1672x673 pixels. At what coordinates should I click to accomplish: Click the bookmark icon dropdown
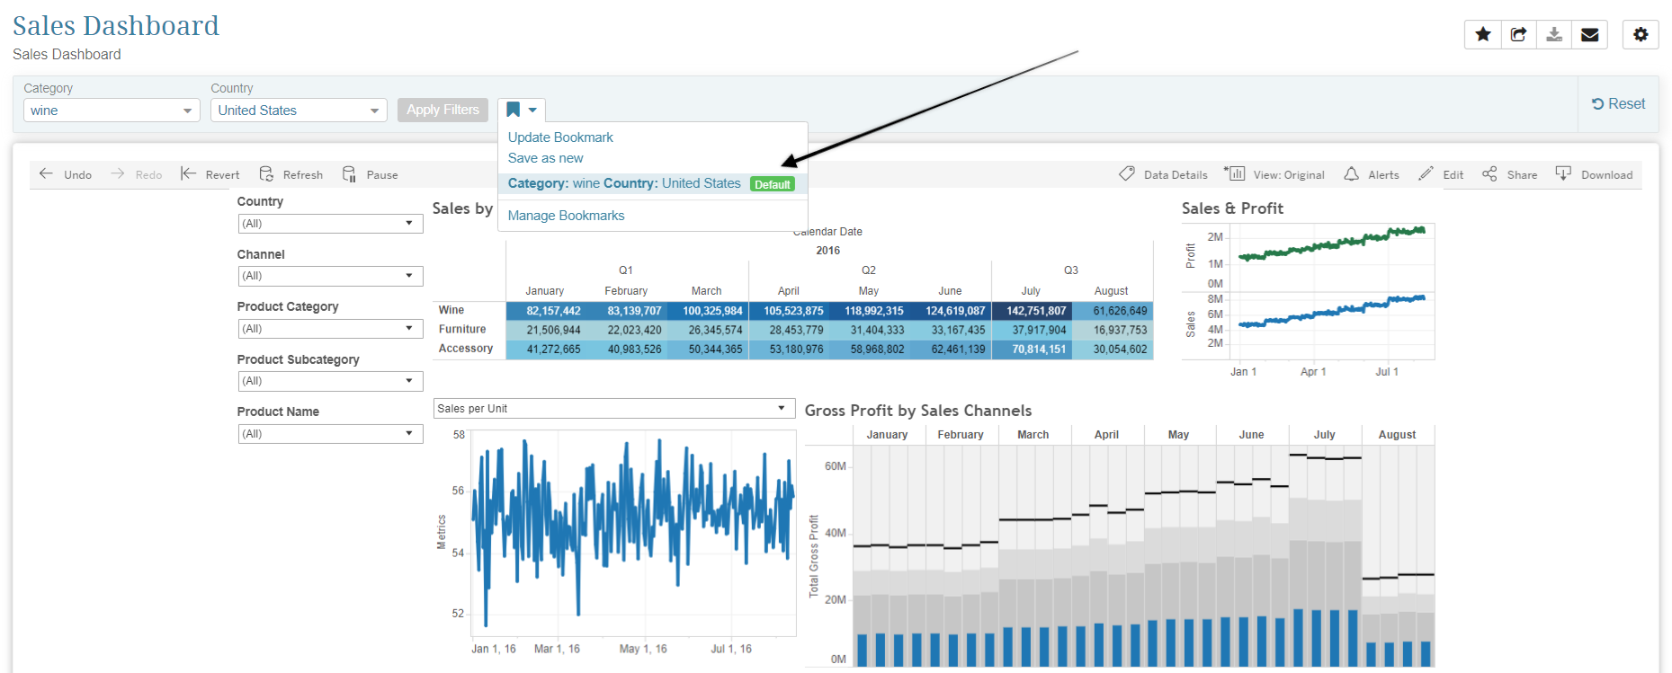point(522,110)
